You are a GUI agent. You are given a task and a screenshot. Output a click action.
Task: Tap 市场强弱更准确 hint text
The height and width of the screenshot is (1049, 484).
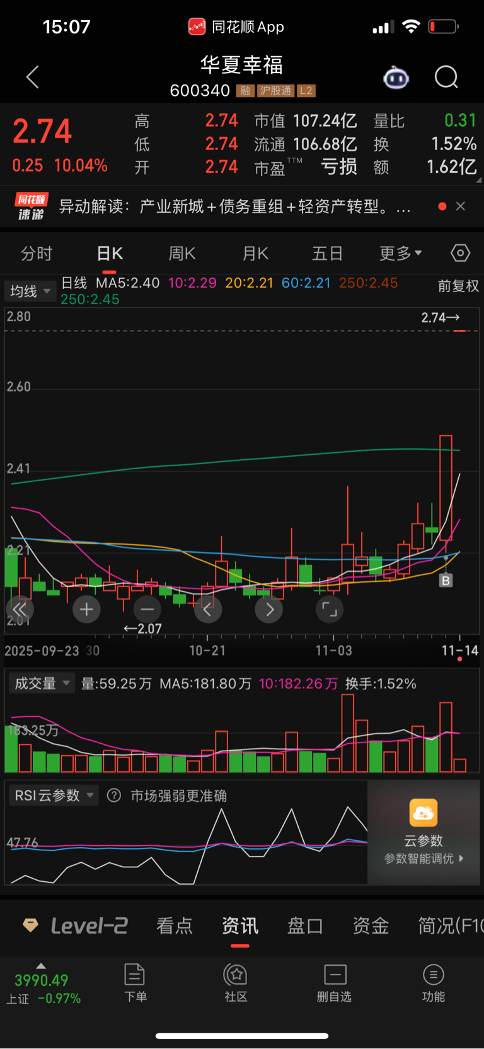pos(178,795)
